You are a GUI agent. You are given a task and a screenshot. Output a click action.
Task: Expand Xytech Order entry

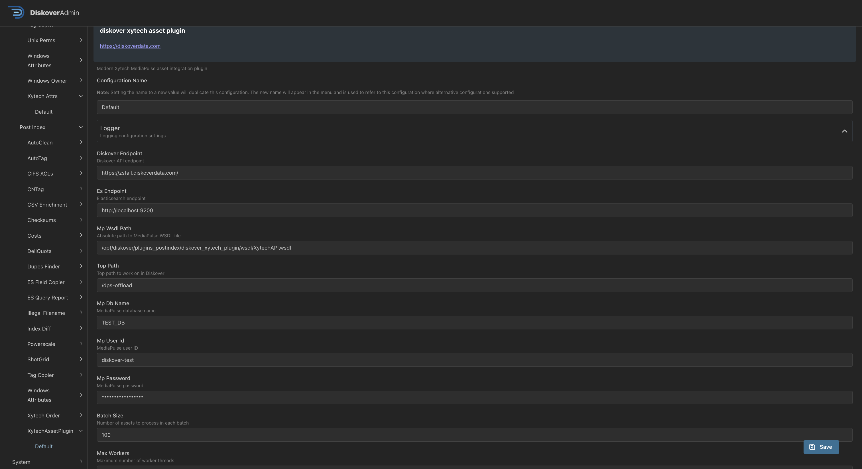pyautogui.click(x=55, y=415)
